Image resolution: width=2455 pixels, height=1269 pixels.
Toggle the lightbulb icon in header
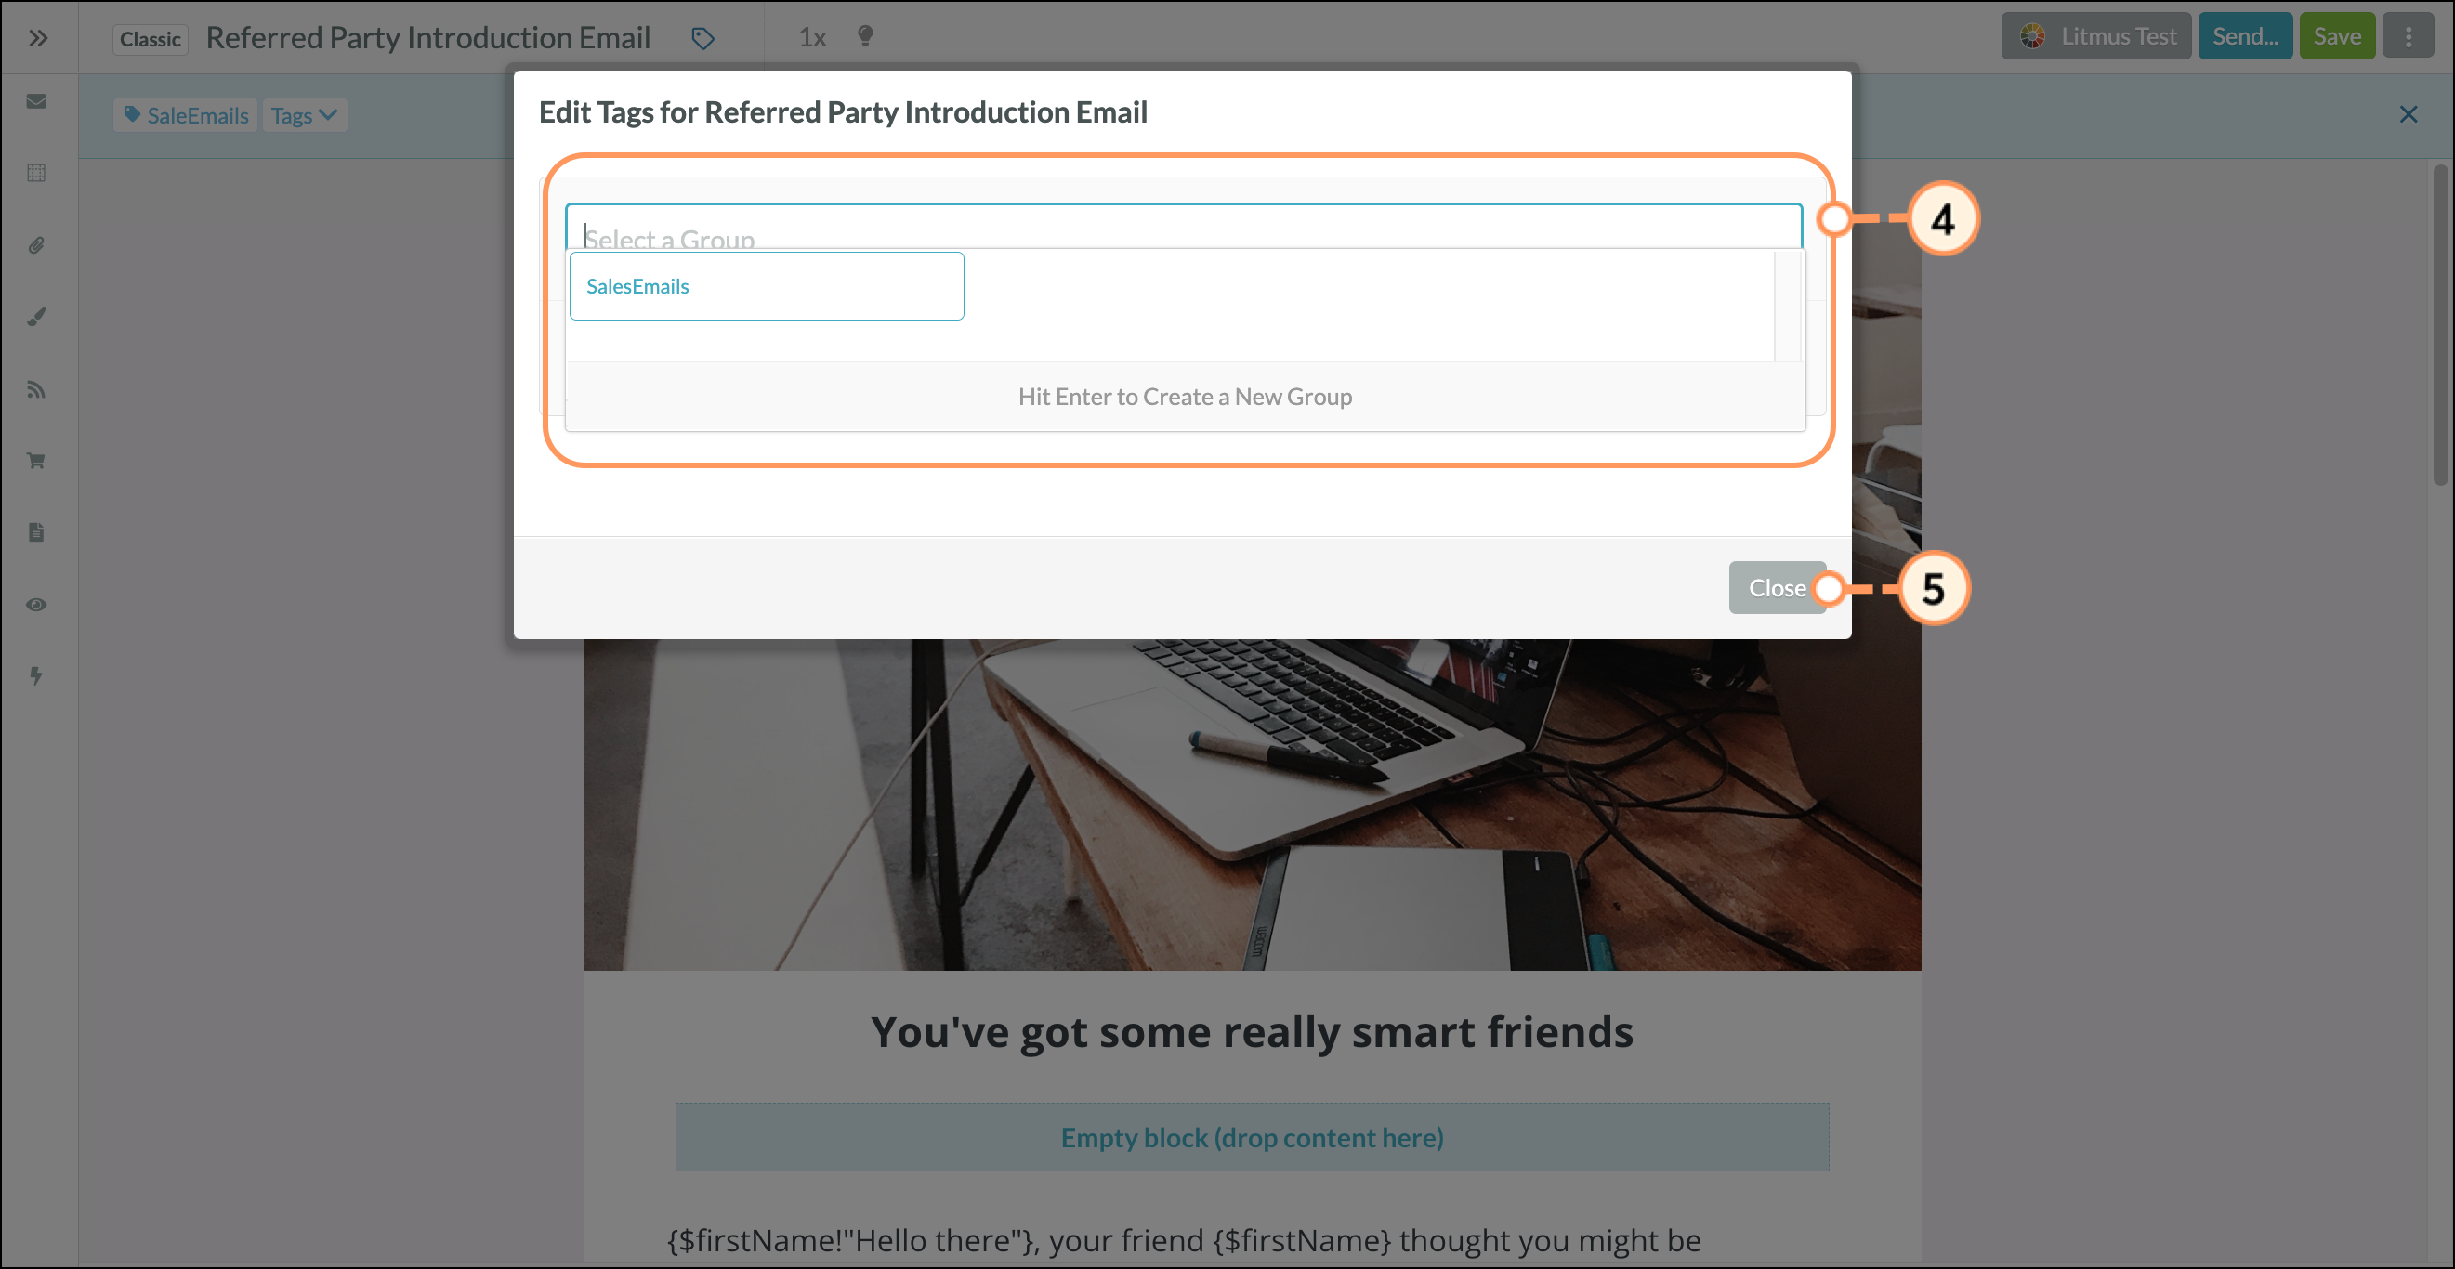point(864,36)
